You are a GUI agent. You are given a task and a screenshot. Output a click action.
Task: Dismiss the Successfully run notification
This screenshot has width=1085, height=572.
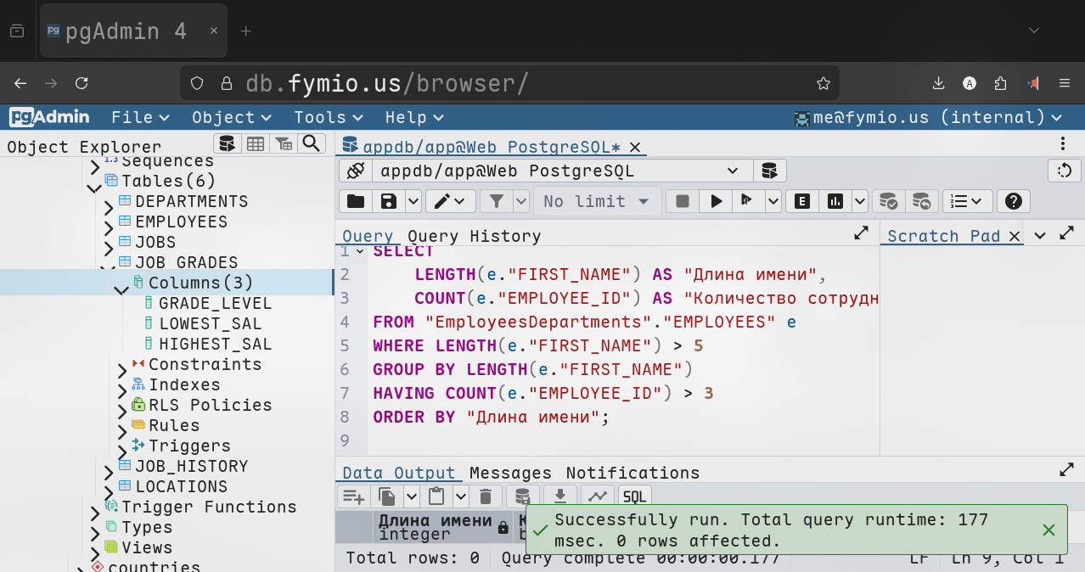pos(1048,530)
